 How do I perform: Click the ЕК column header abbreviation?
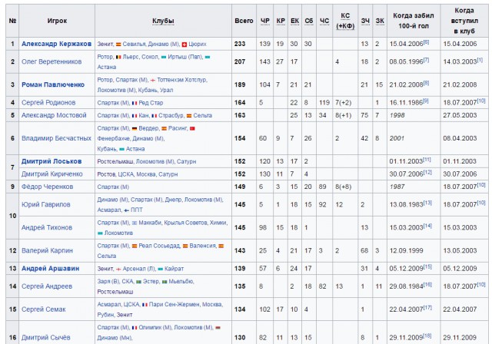click(294, 21)
